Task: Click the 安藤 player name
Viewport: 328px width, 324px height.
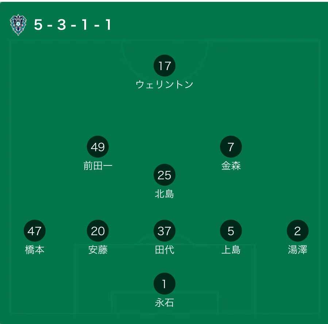Action: click(x=98, y=250)
